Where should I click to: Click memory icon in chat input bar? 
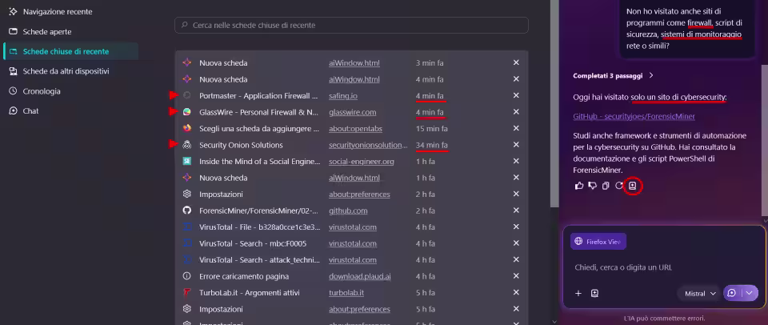click(x=594, y=293)
